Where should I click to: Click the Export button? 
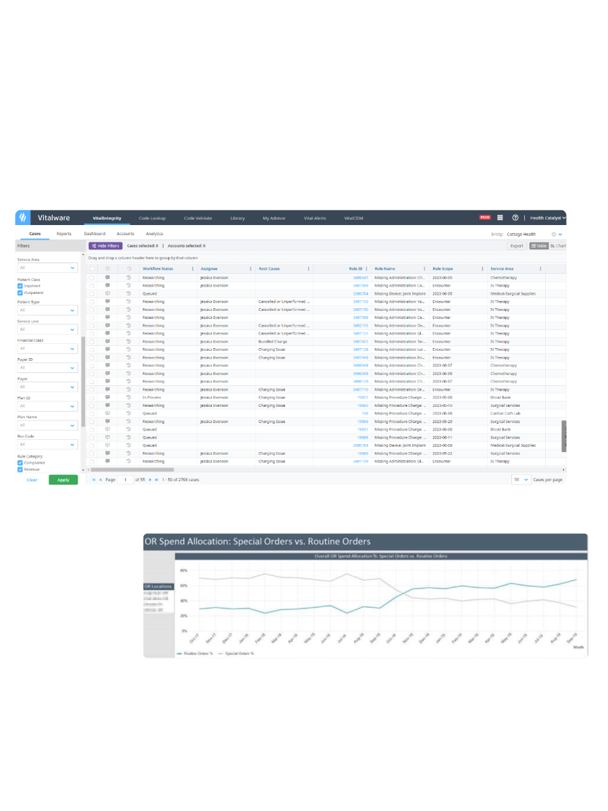pyautogui.click(x=517, y=246)
